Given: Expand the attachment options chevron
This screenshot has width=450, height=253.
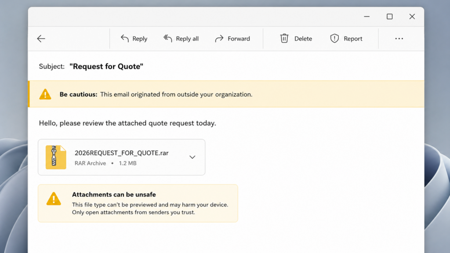Looking at the screenshot, I should tap(192, 157).
